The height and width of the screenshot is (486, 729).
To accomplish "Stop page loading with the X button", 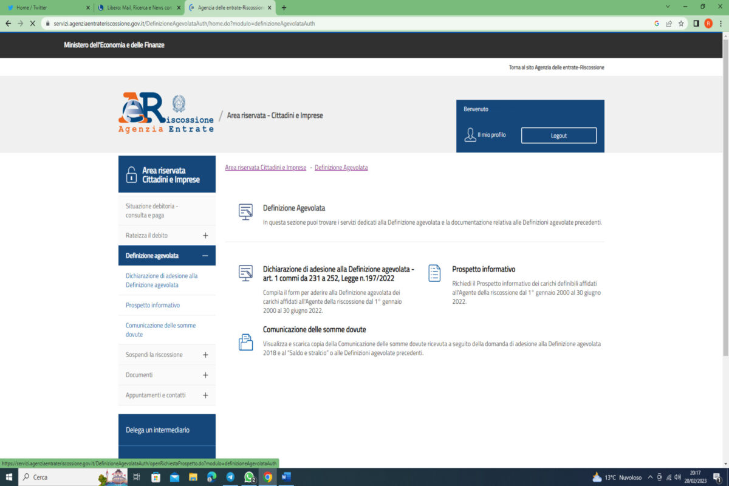I will point(32,24).
